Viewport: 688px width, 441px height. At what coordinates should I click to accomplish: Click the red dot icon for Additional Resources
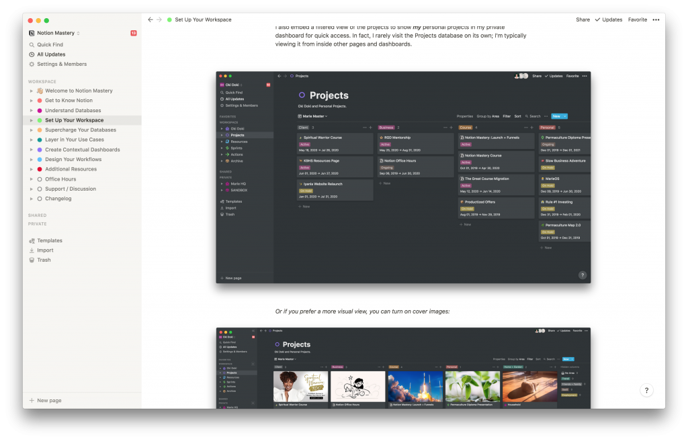click(40, 169)
